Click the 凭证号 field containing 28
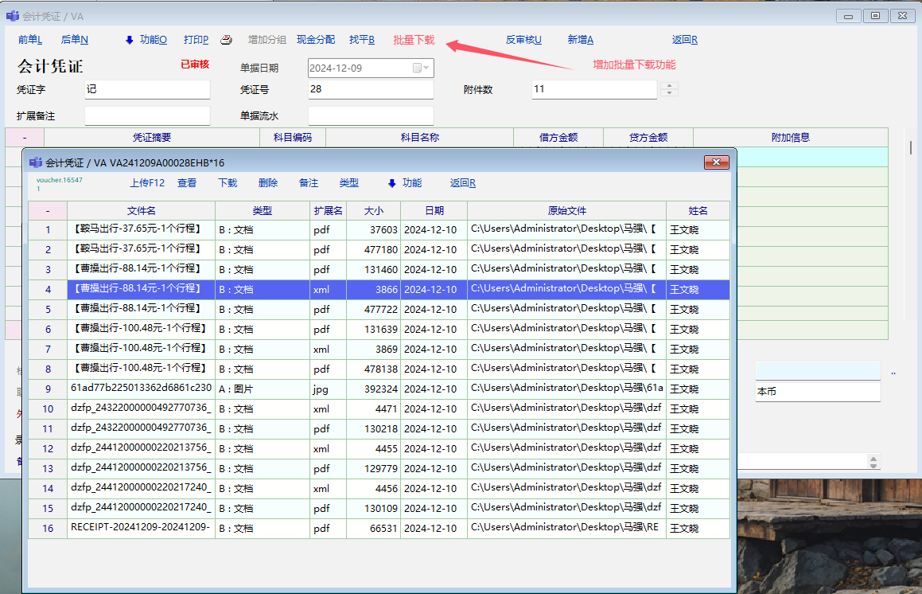 coord(370,89)
